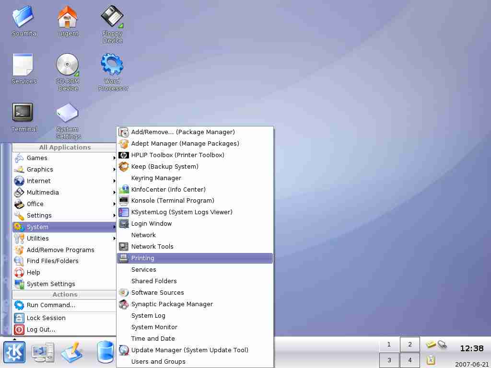
Task: Switch to virtual desktop 3
Action: coord(389,360)
